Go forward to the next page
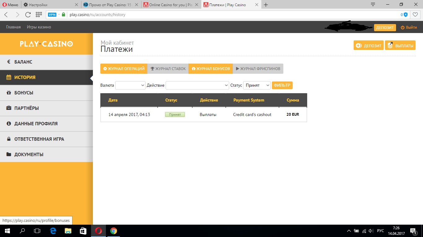 [x=17, y=15]
